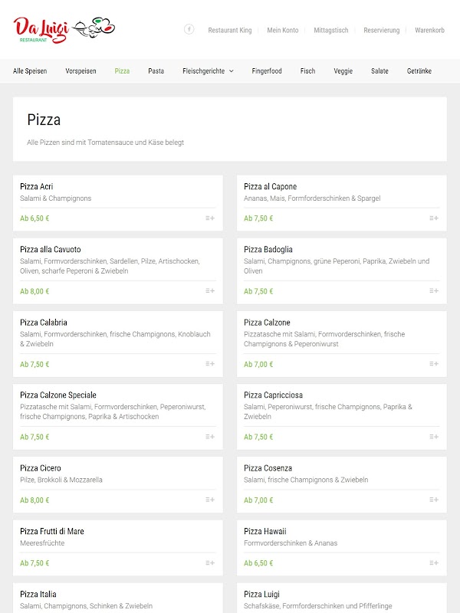Go to Getränke category

coord(419,71)
